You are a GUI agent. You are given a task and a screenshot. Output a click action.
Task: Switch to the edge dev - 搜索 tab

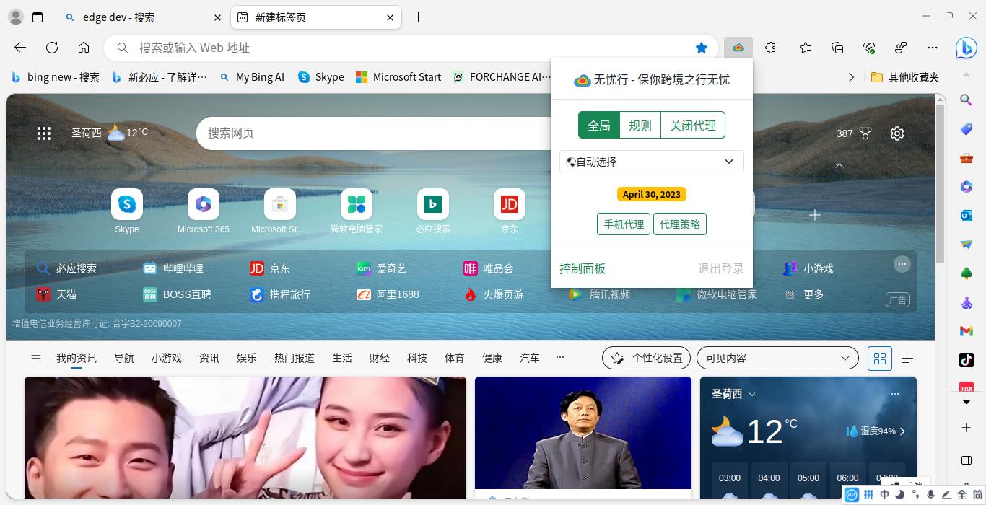click(x=143, y=17)
